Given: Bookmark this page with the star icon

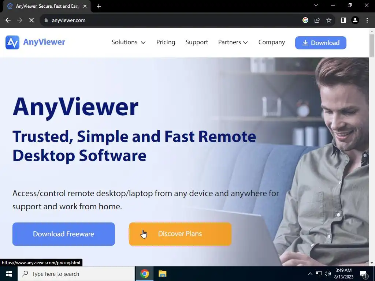Looking at the screenshot, I should tap(329, 20).
